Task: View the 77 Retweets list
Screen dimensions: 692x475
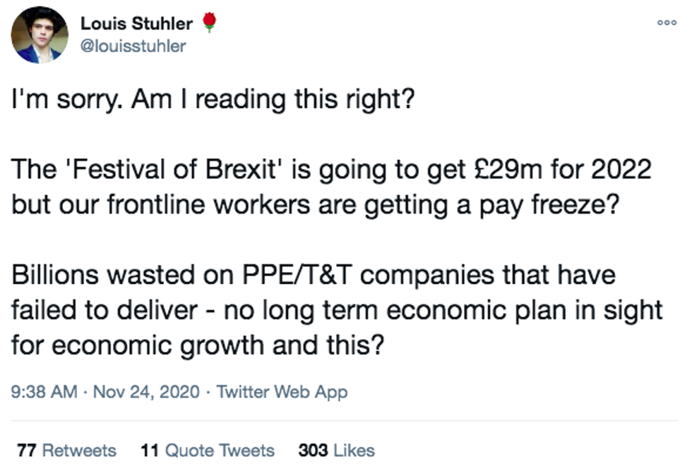Action: [66, 450]
